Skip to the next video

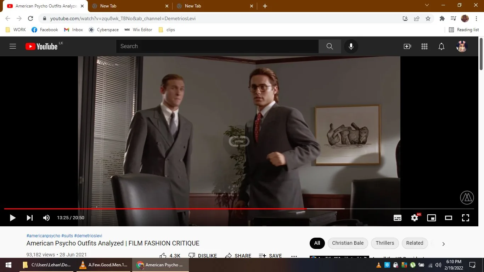coord(30,218)
